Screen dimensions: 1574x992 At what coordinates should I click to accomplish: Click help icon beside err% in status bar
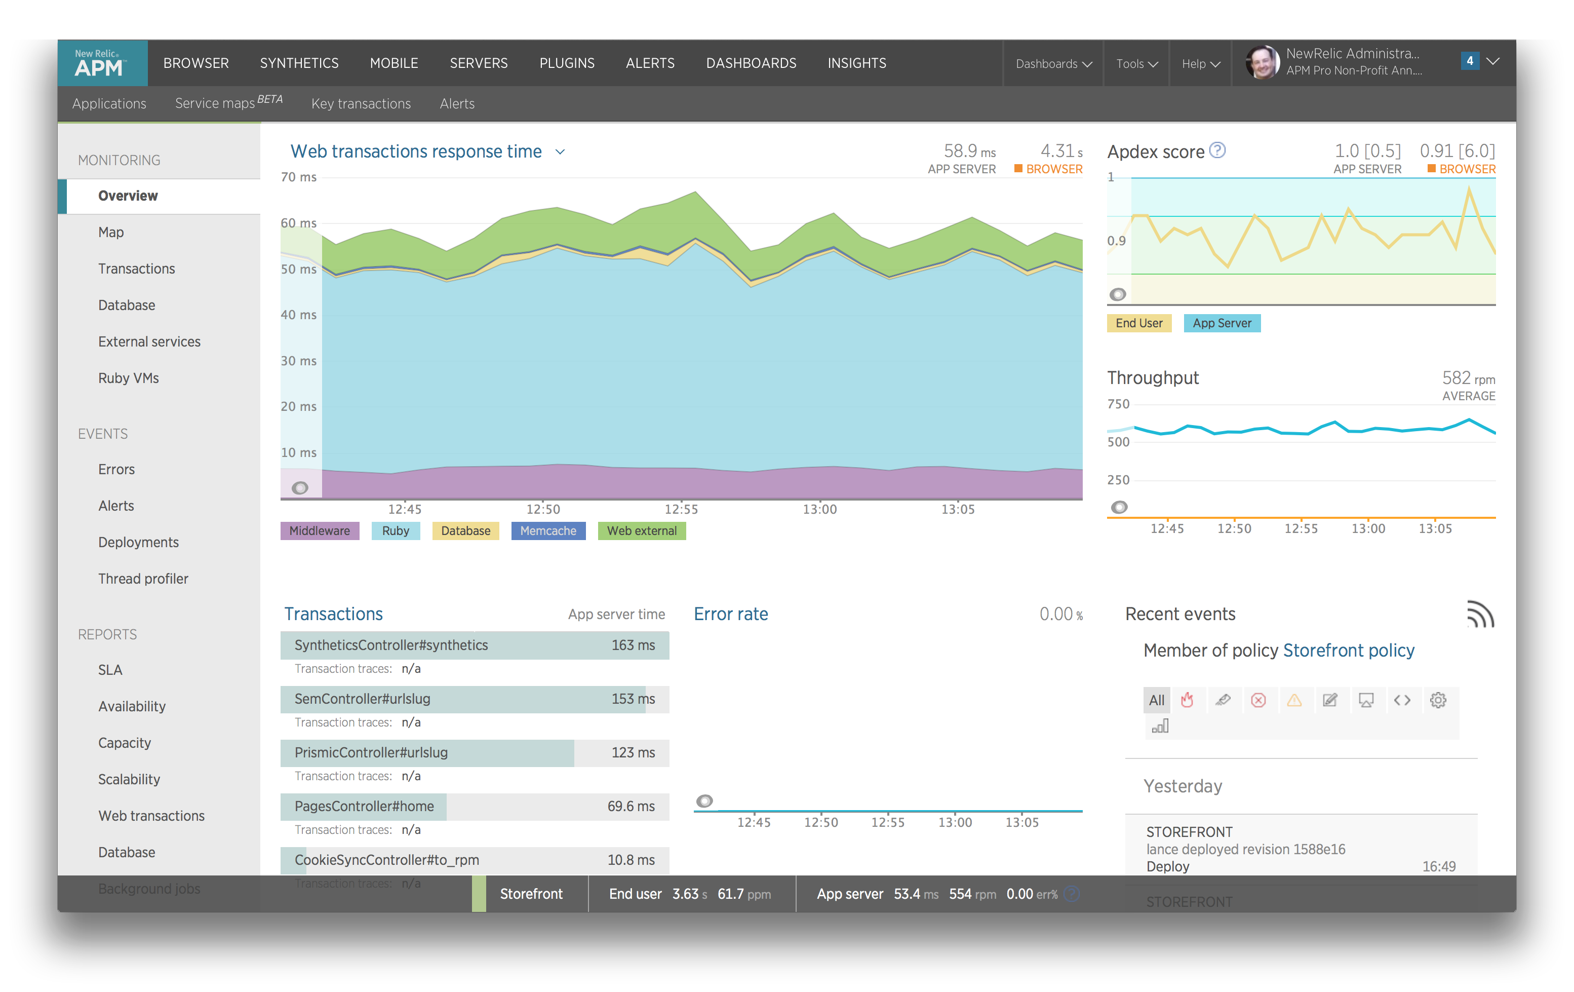(x=1071, y=893)
